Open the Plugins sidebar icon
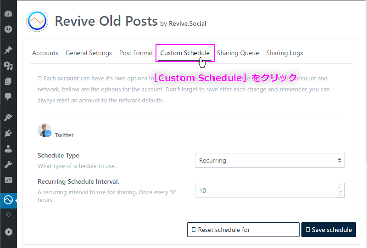 click(x=8, y=133)
